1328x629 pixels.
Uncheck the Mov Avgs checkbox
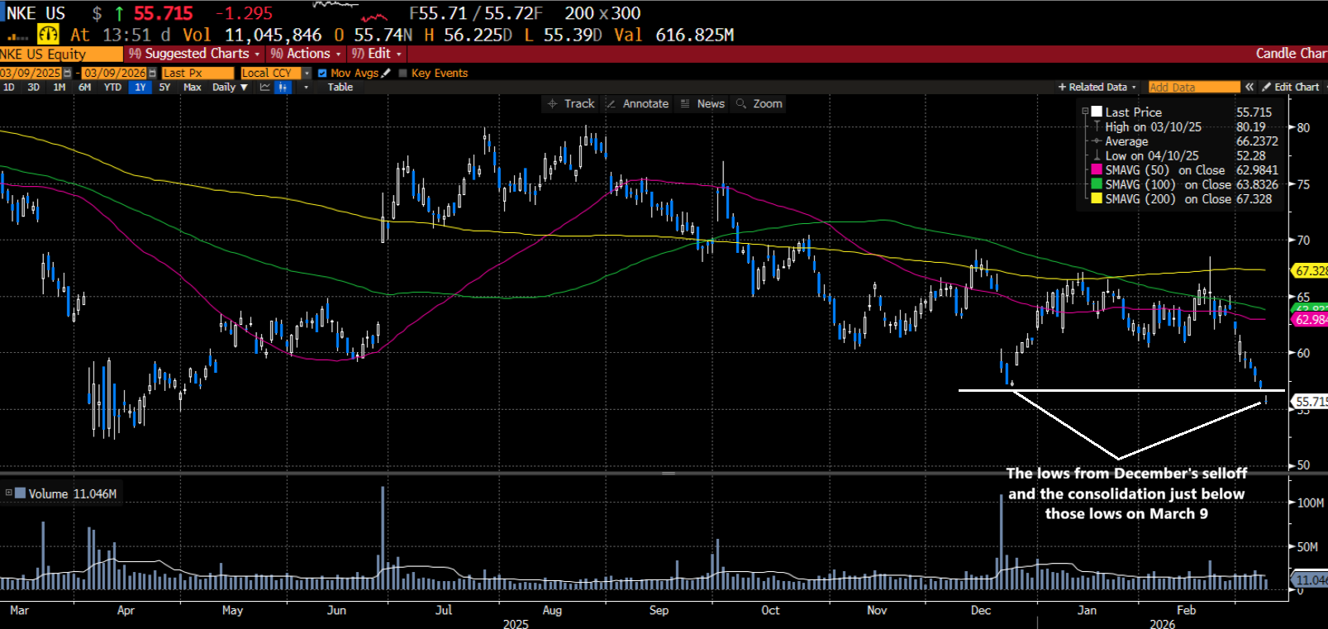coord(322,74)
